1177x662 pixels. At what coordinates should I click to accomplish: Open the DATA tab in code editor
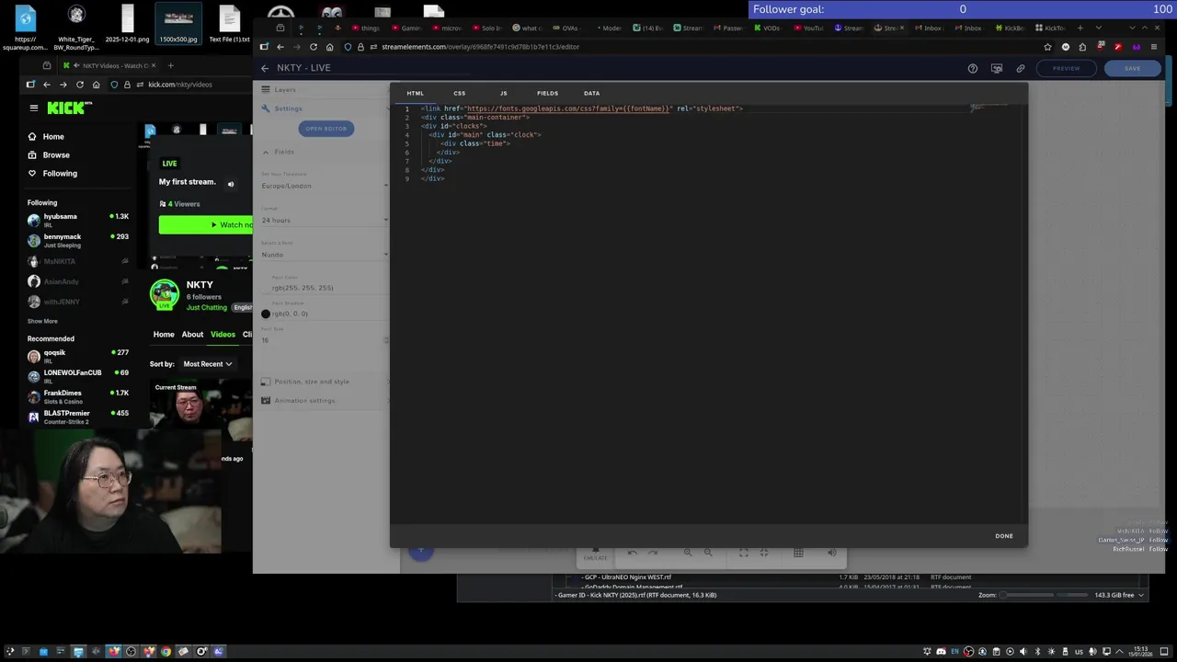point(591,93)
